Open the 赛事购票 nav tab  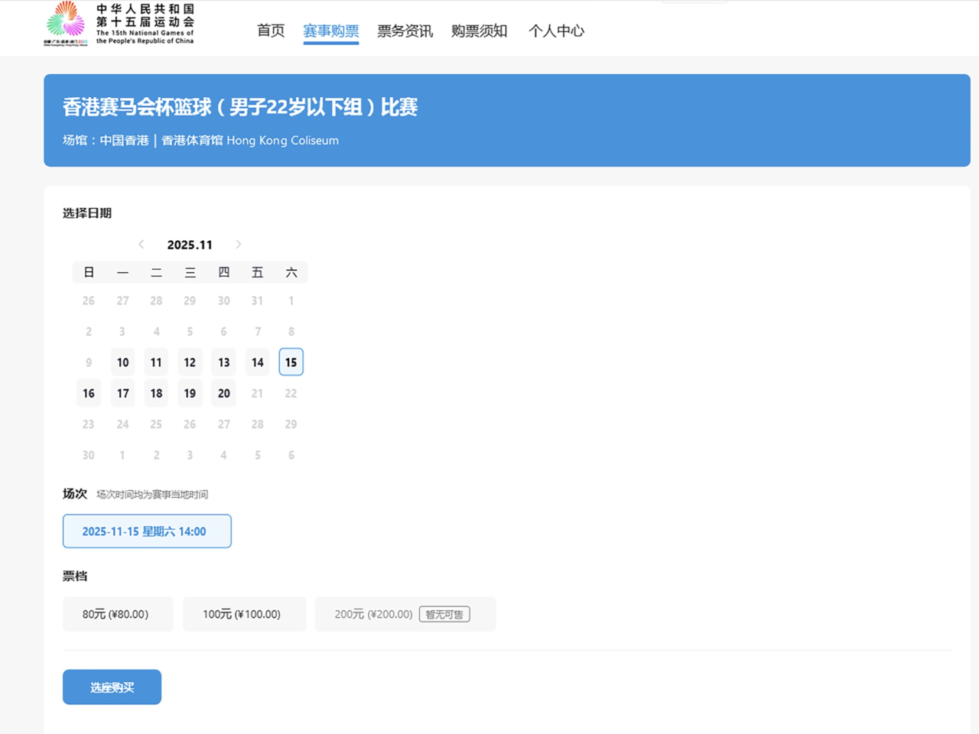(331, 31)
